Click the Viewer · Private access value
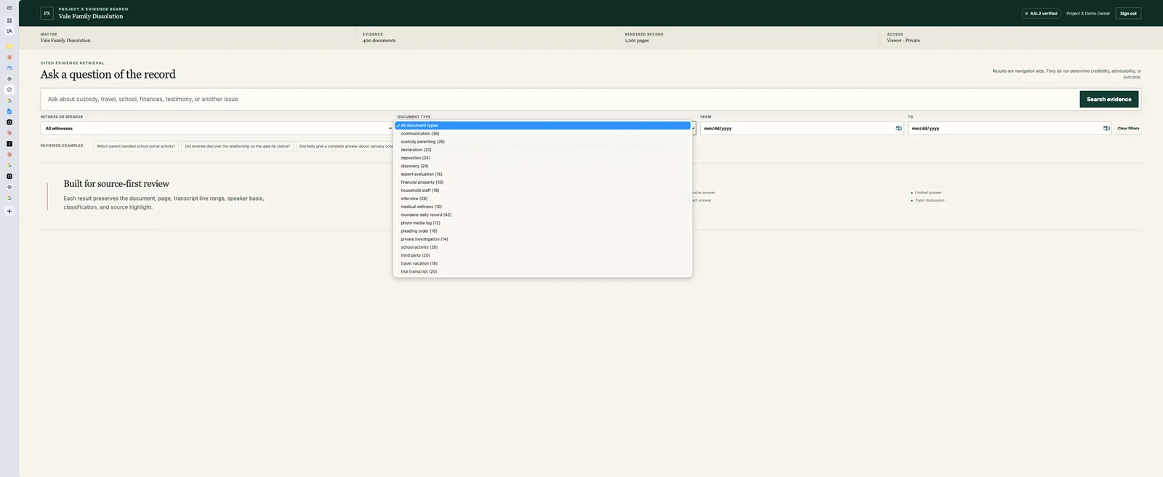The image size is (1163, 477). point(904,41)
